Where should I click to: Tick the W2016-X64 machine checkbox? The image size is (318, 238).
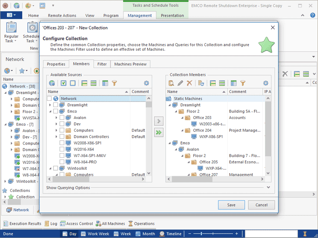pyautogui.click(x=62, y=149)
